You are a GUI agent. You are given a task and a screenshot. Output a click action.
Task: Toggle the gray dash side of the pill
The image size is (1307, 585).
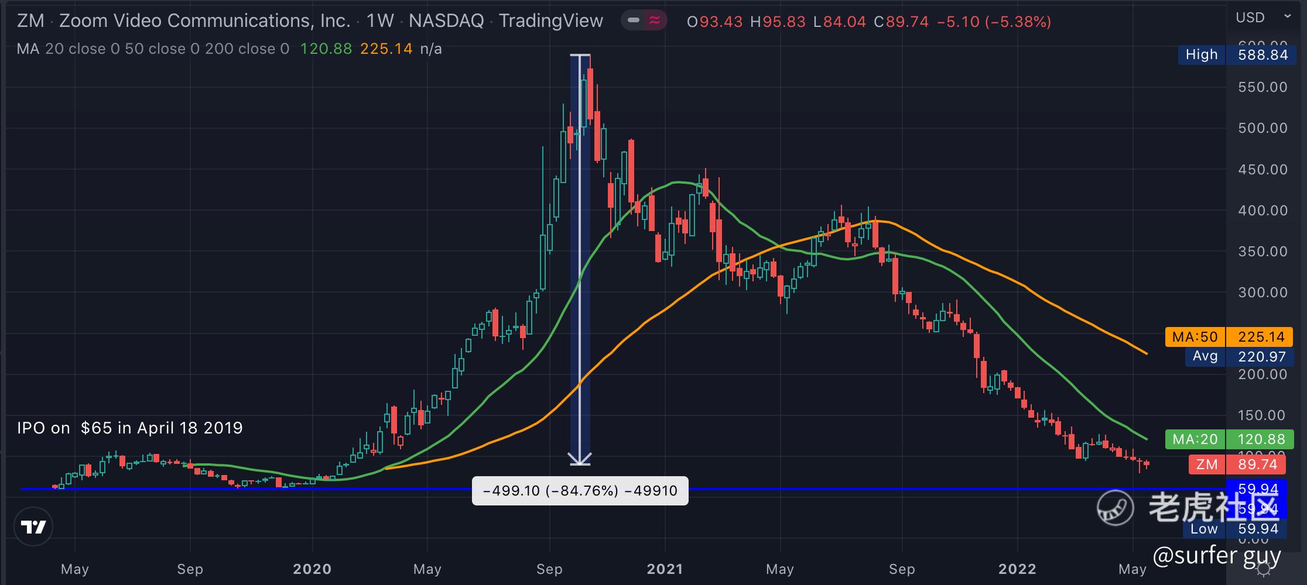(x=633, y=21)
